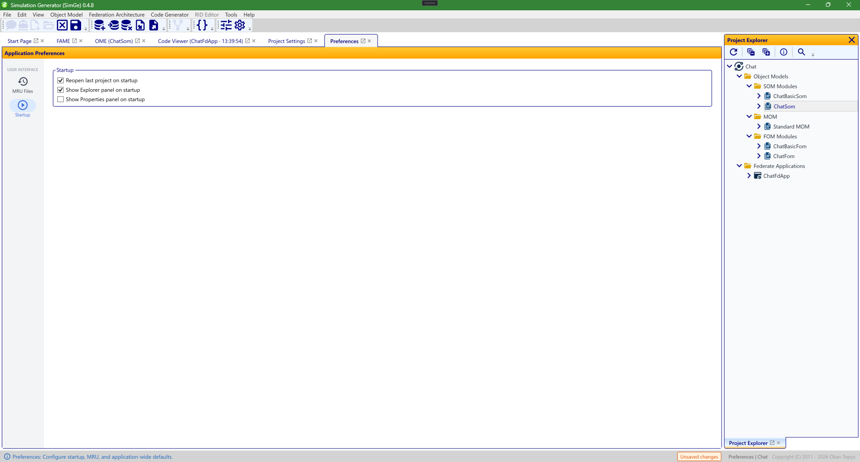Open the Help menu
The width and height of the screenshot is (860, 462).
249,15
